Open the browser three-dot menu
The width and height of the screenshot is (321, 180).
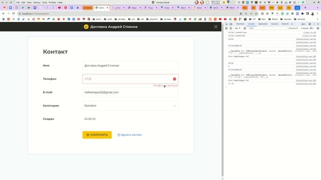click(x=317, y=13)
